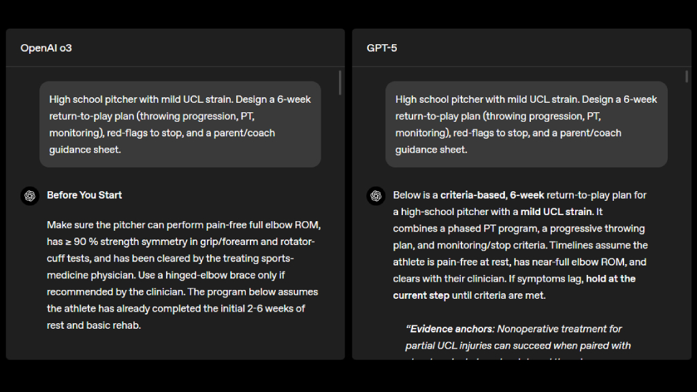The image size is (697, 392).
Task: Click the ChatGPT logo beside the GPT-5 response
Action: pos(376,195)
